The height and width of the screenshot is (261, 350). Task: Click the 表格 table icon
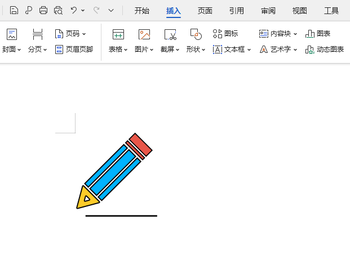pyautogui.click(x=118, y=34)
